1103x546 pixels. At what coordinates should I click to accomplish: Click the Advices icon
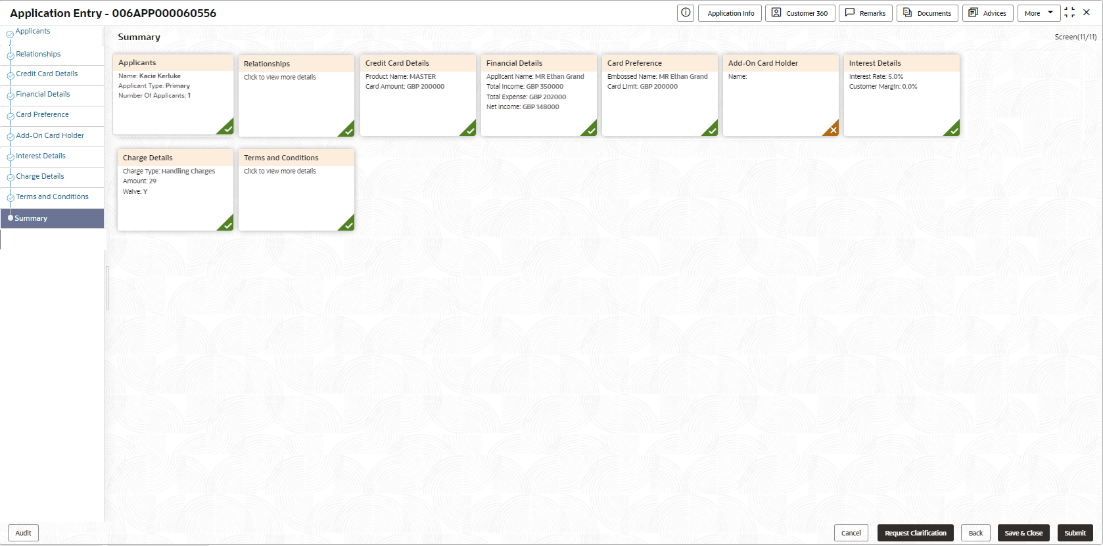click(974, 13)
